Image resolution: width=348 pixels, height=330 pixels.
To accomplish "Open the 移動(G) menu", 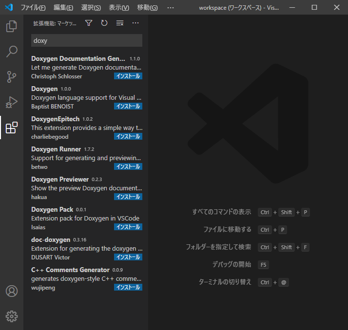I will pyautogui.click(x=147, y=7).
